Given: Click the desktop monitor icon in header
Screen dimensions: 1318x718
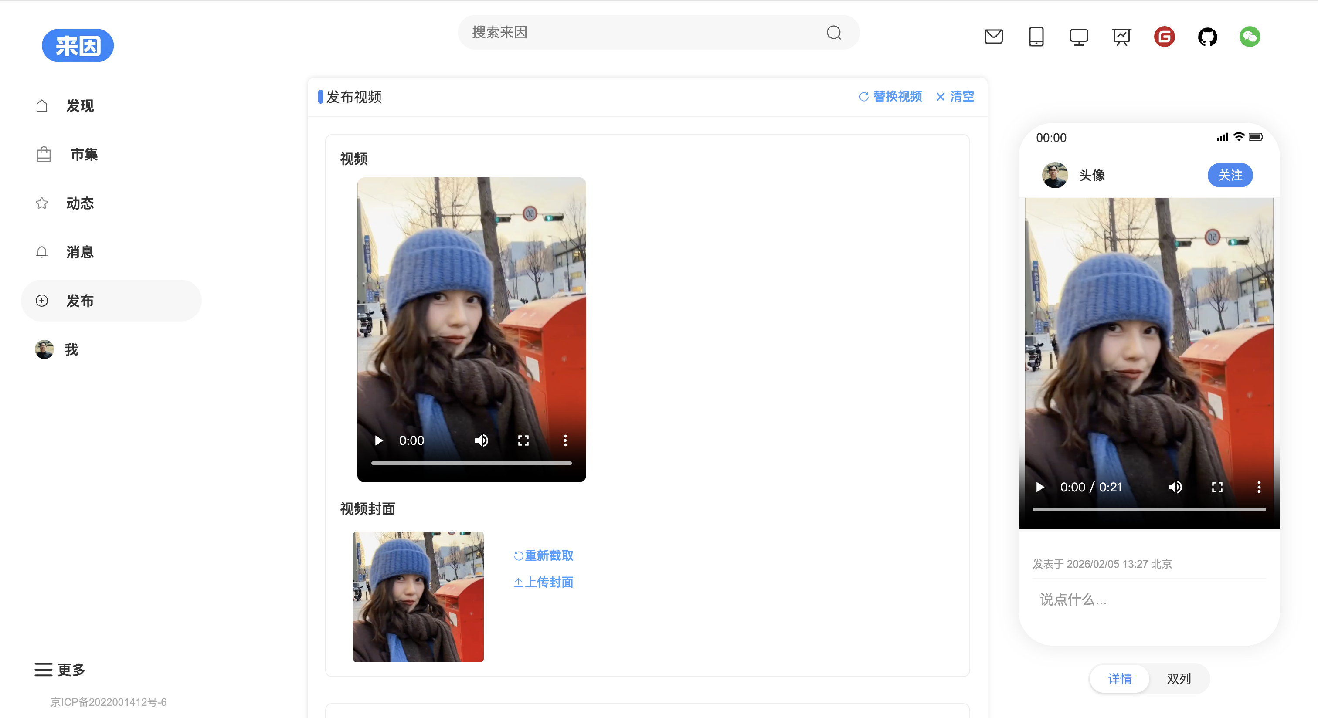Looking at the screenshot, I should (1079, 37).
